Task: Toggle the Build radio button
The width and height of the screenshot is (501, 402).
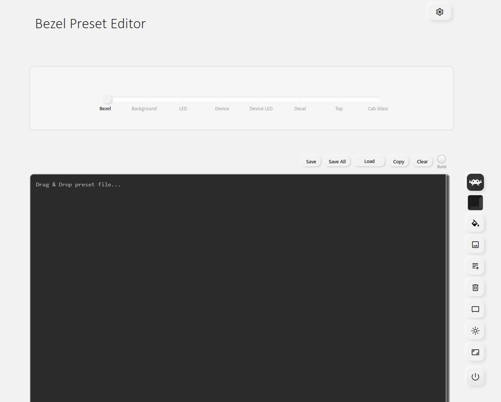Action: (441, 159)
